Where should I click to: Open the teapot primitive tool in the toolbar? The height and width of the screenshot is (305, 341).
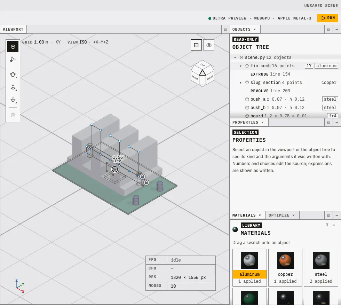(x=13, y=75)
